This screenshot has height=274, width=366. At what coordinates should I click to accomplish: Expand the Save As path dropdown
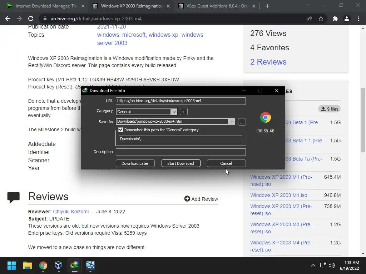coord(232,121)
